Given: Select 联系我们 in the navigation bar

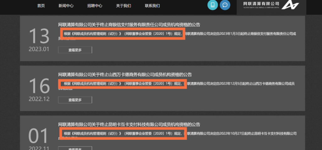Looking at the screenshot, I should click(152, 6).
